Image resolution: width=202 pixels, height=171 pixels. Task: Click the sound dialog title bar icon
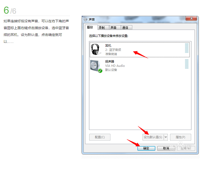(x=85, y=20)
